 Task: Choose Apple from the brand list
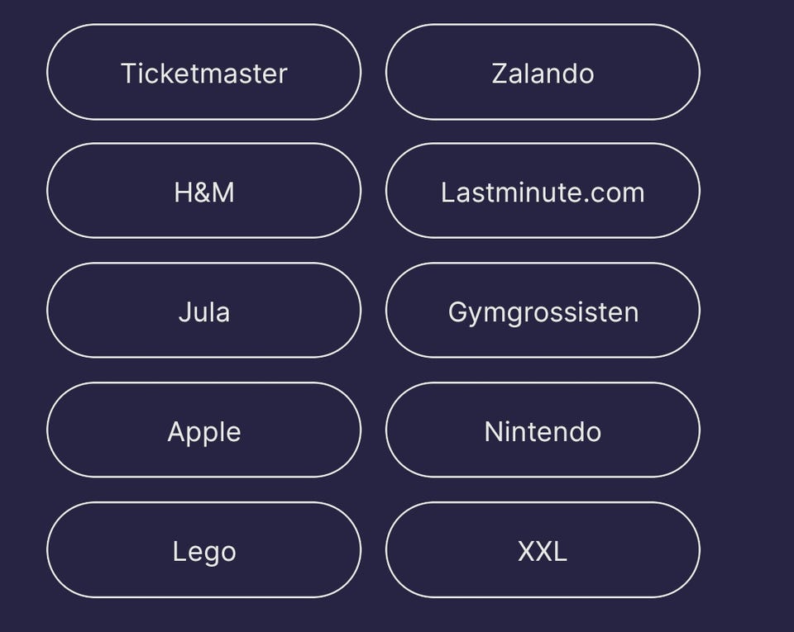tap(203, 430)
